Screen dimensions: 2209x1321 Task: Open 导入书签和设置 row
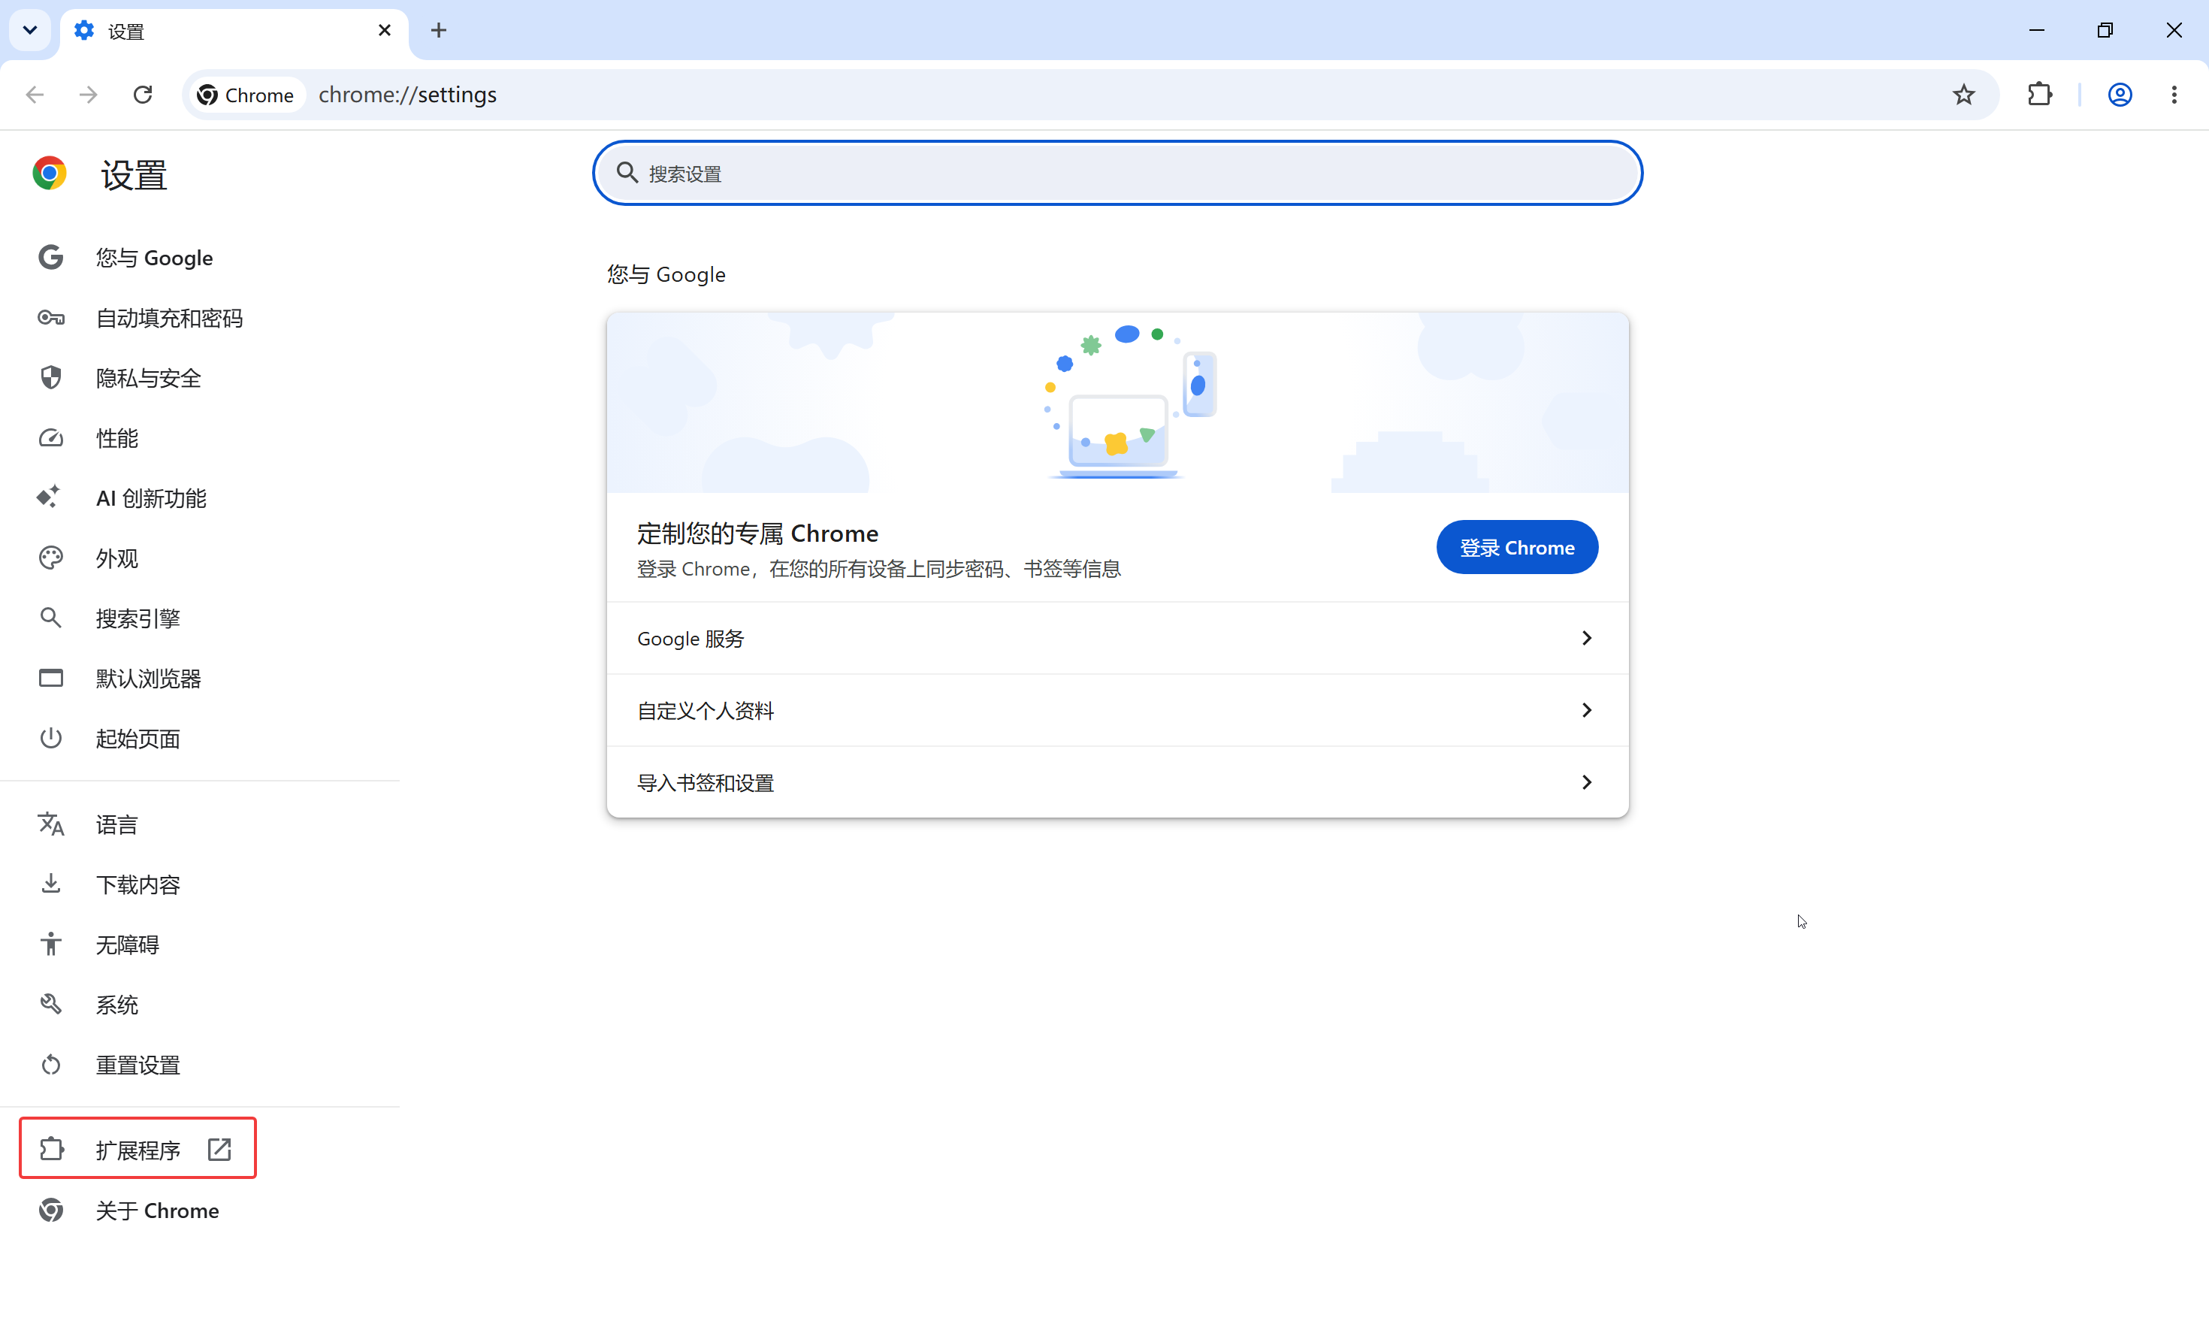(x=1117, y=782)
